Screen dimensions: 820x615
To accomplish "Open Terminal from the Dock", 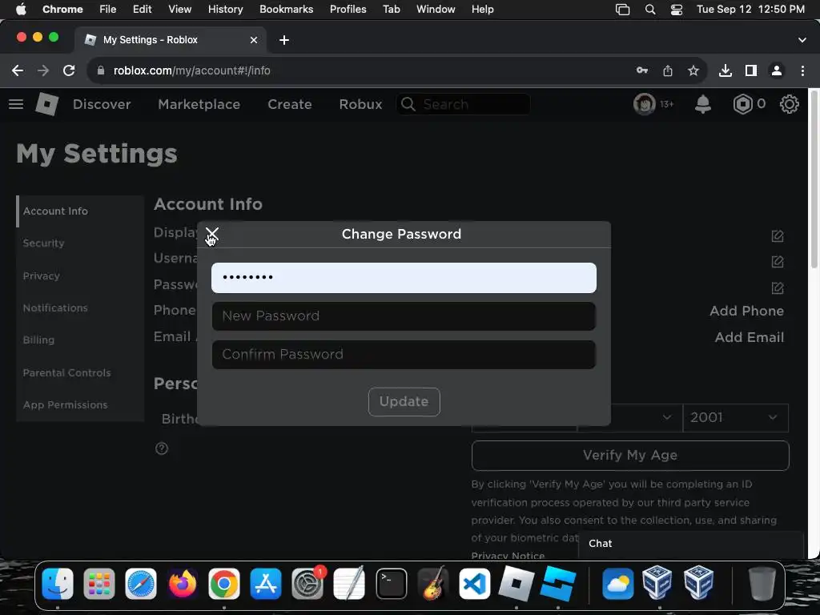I will (391, 583).
